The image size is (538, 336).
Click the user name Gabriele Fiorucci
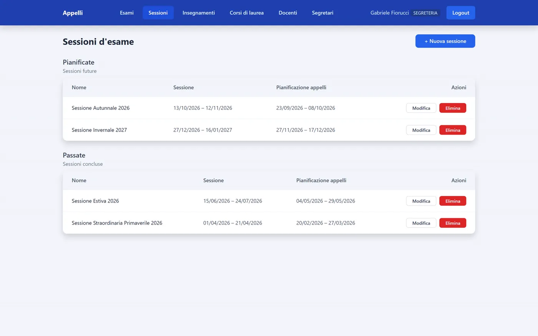tap(390, 13)
